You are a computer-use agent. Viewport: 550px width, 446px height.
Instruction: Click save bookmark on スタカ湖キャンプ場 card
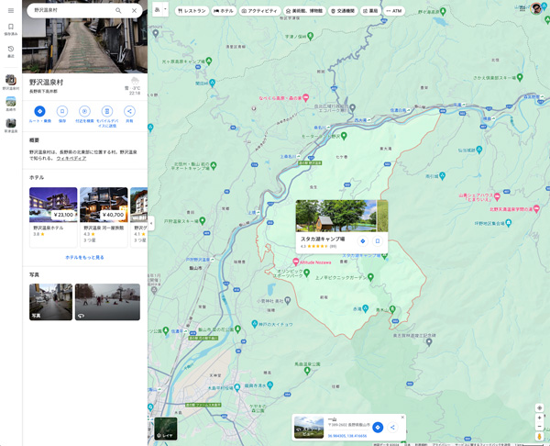378,241
